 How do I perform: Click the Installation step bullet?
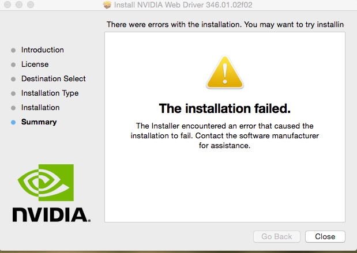pyautogui.click(x=13, y=108)
